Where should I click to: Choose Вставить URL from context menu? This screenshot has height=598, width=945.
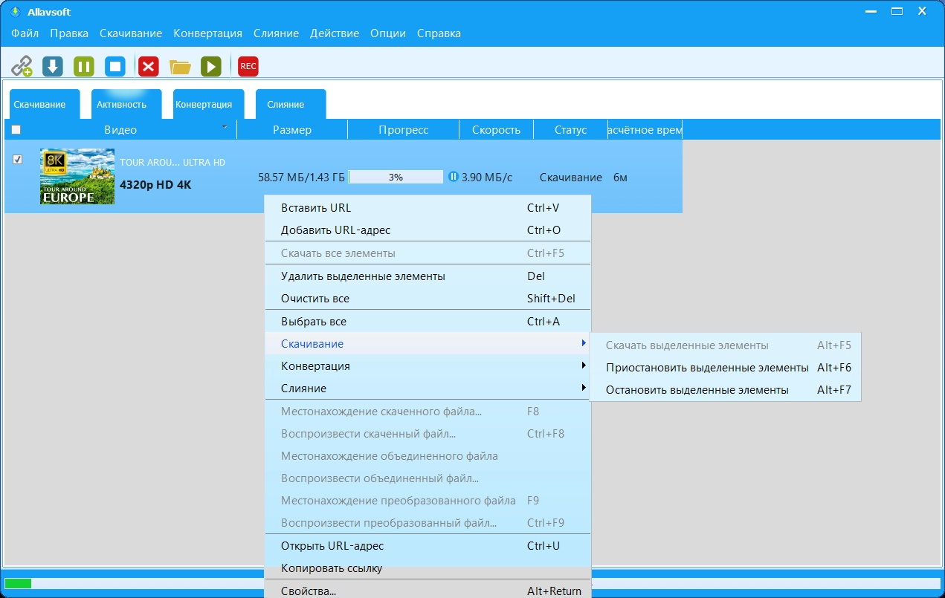(x=428, y=208)
